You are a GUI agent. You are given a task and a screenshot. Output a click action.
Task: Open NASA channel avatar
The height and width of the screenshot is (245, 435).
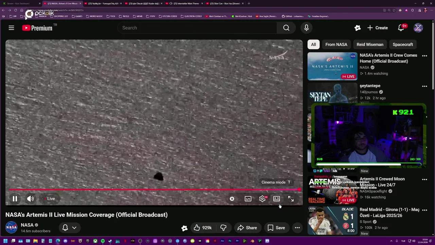click(x=11, y=227)
